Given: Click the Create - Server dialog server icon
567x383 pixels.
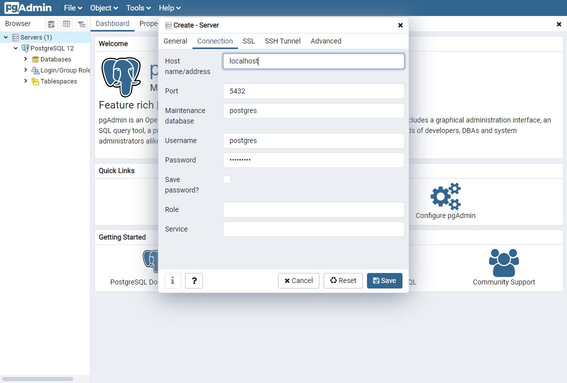Looking at the screenshot, I should tap(168, 25).
